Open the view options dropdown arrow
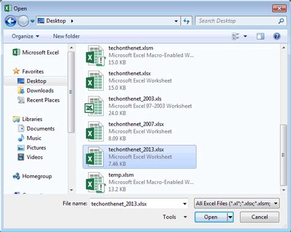Image resolution: width=291 pixels, height=232 pixels. coord(245,37)
